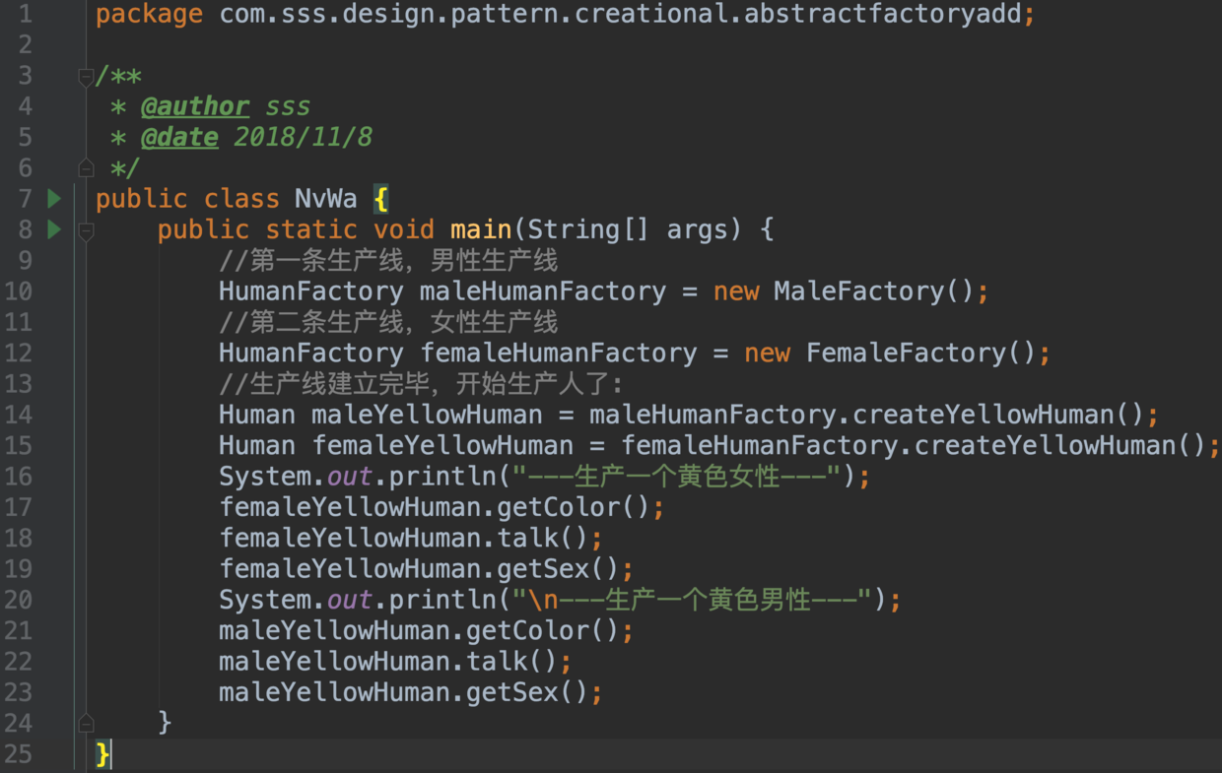Screen dimensions: 1222x773
Task: Click maleYellowHuman.getSex() statement
Action: pos(410,692)
